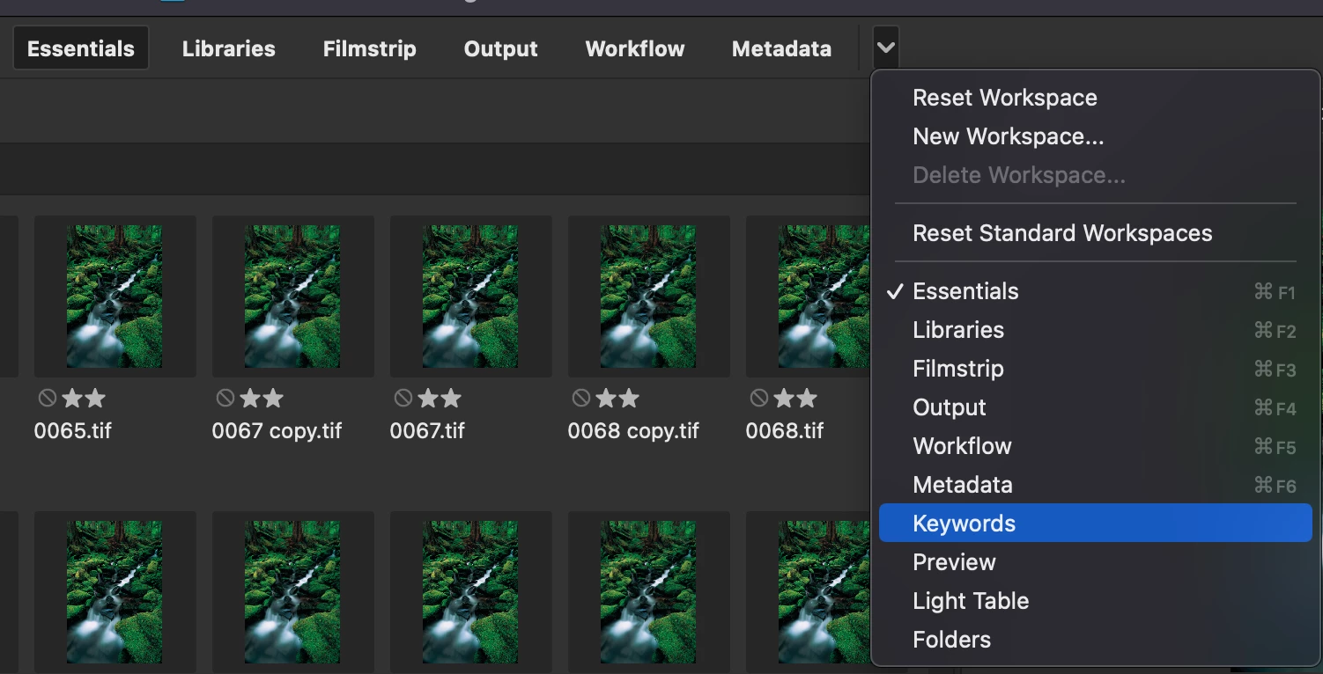This screenshot has height=674, width=1323.
Task: Click the file name 0065.tif
Action: (73, 431)
